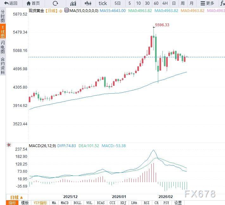Refresh the chart with the reload icon
This screenshot has width=225, height=205.
[55, 3]
